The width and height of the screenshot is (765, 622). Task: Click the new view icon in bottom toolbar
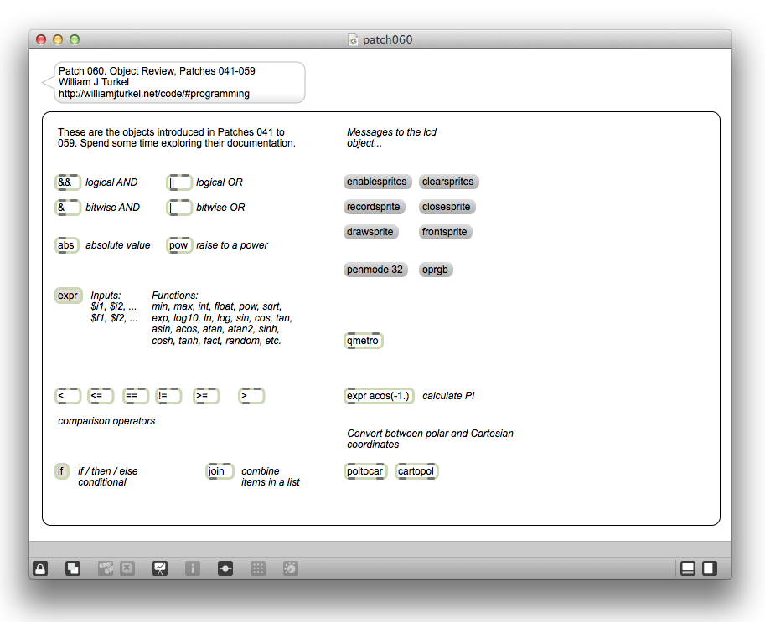coord(73,568)
